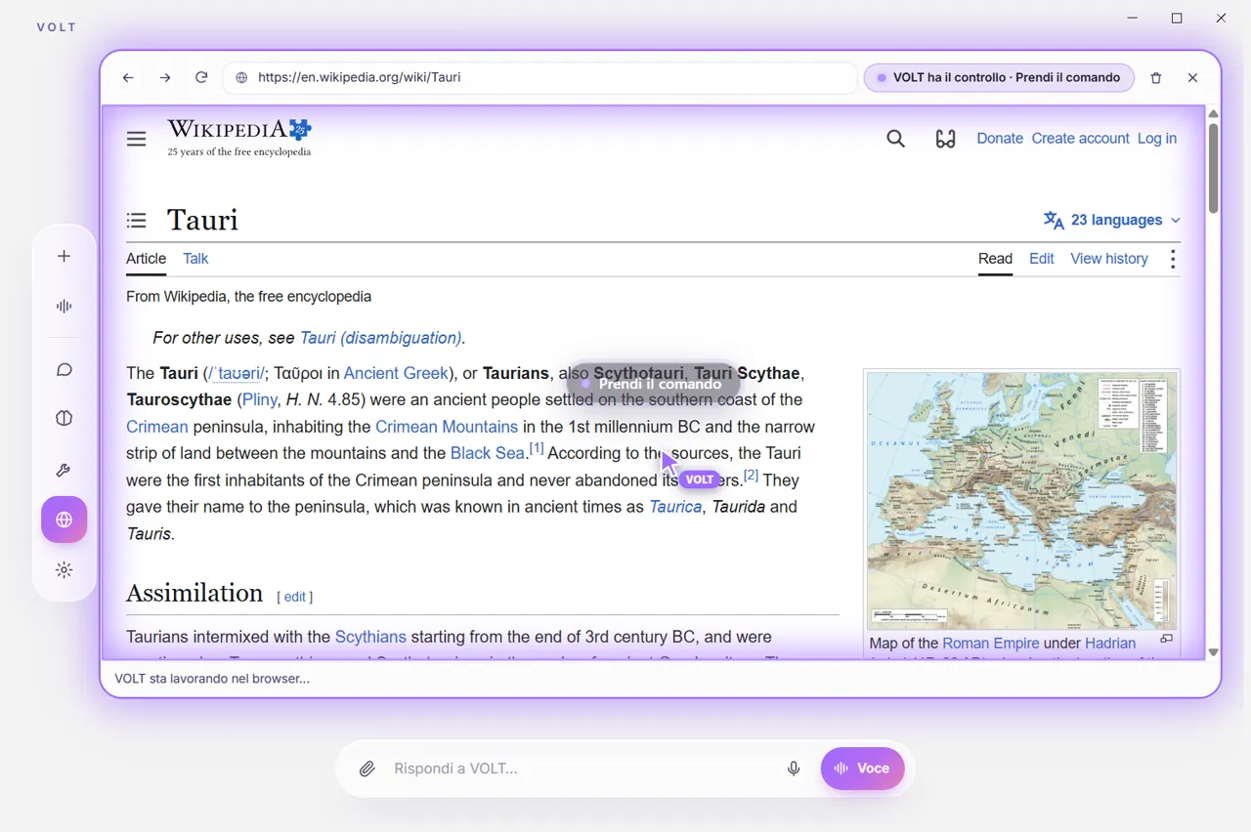1251x832 pixels.
Task: Open the Scythians link
Action: [x=370, y=637]
